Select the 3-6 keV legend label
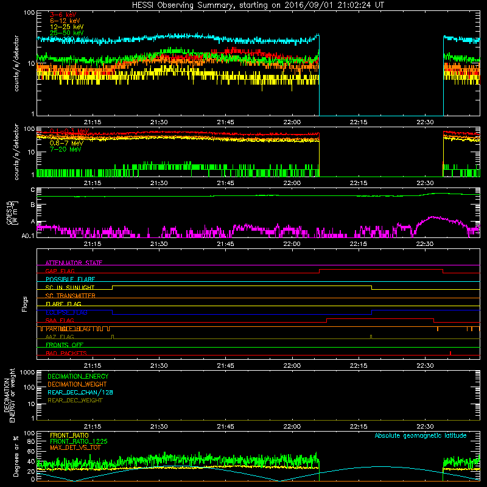 [x=63, y=15]
